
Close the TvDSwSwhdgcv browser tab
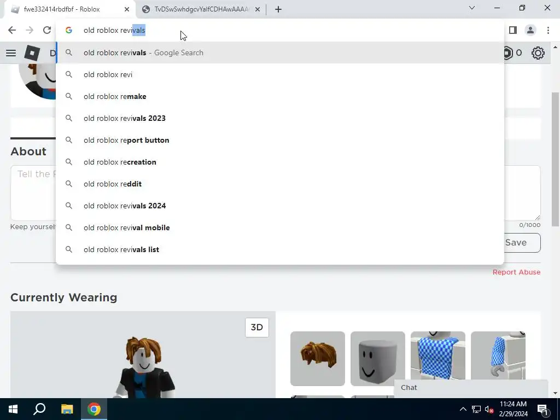coord(258,9)
